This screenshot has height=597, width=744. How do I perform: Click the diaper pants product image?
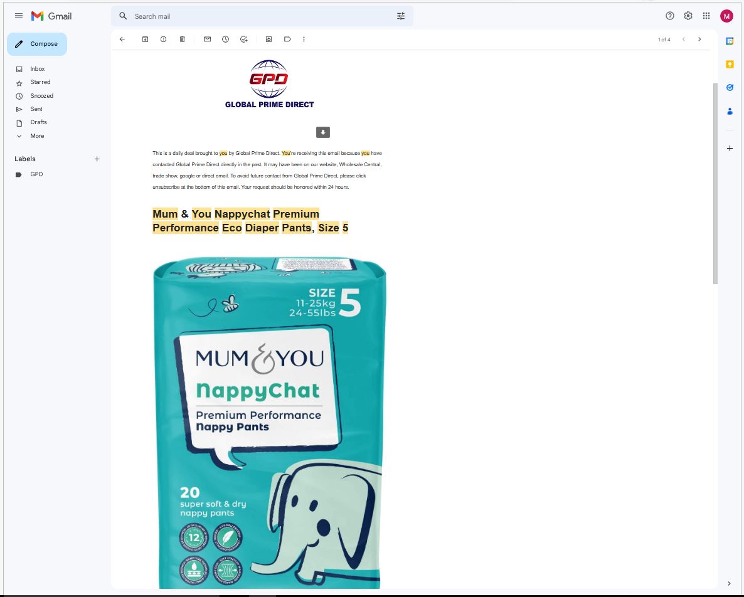(x=270, y=422)
